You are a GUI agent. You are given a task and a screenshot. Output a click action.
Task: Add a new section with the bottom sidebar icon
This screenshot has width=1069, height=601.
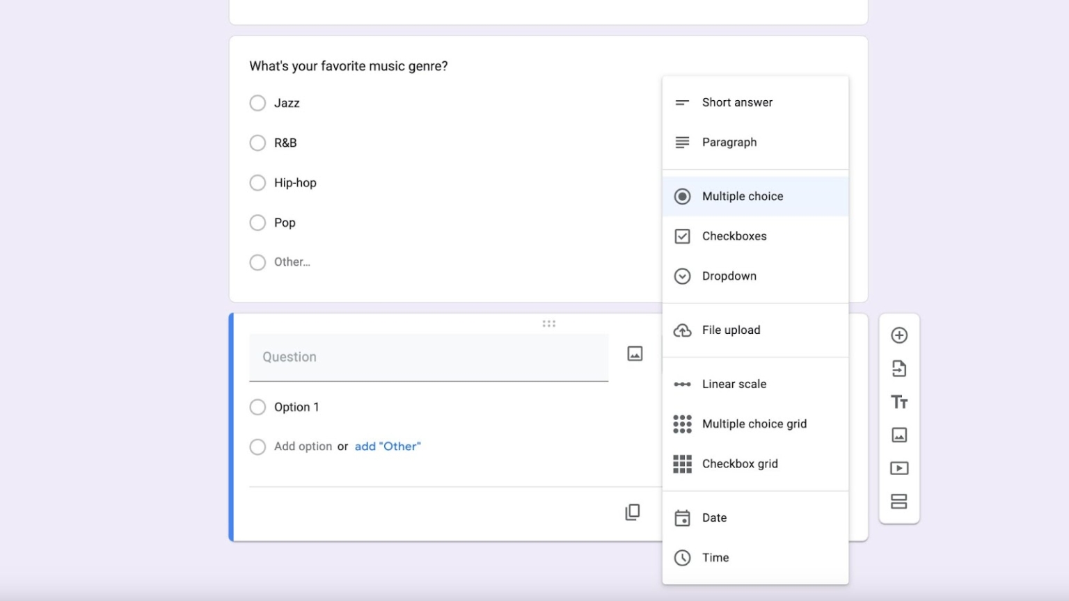[x=899, y=501]
